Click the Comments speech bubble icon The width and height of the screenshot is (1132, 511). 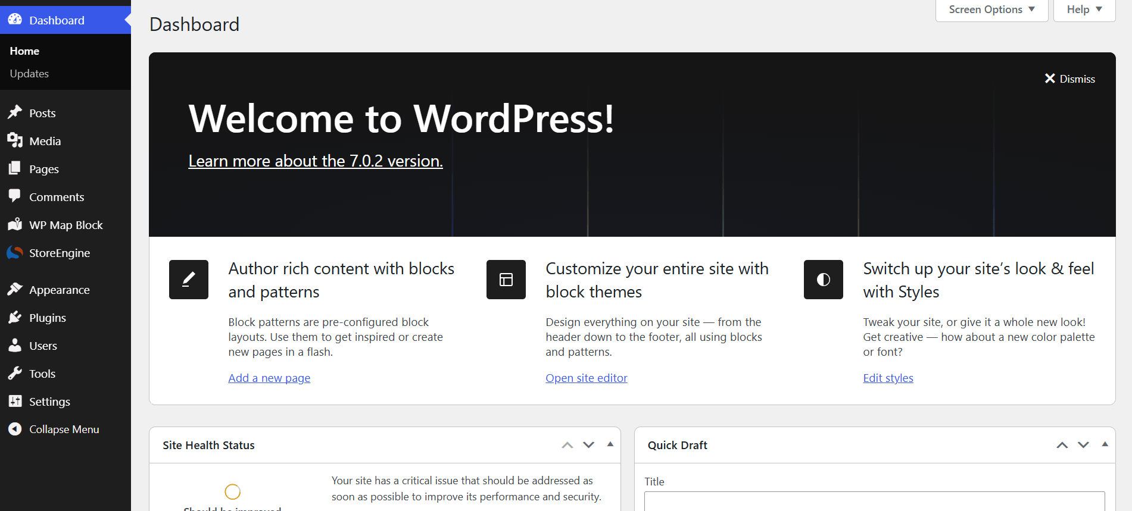(15, 196)
